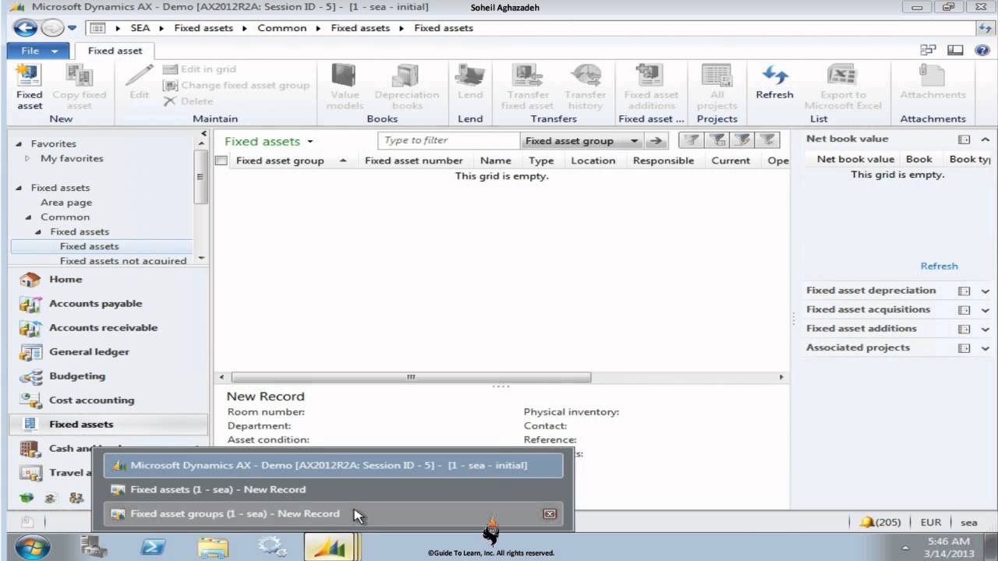Click the remove filter funnel icon
This screenshot has height=561, width=998.
768,140
